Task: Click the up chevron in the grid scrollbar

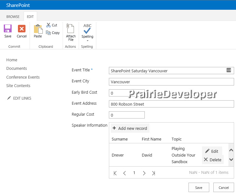Action: 231,150
